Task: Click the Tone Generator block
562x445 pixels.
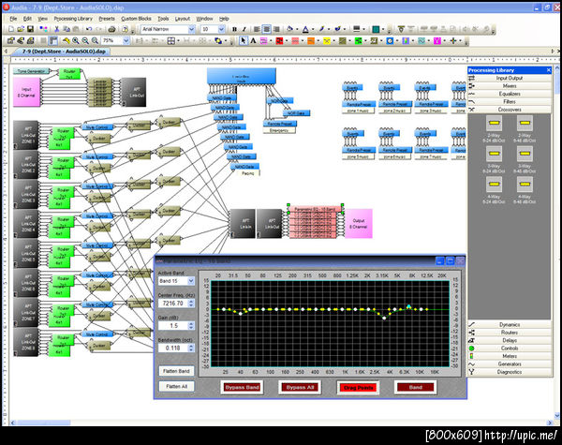Action: tap(31, 71)
